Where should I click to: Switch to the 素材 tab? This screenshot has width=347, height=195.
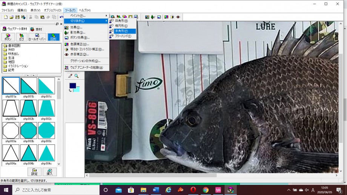(36, 29)
